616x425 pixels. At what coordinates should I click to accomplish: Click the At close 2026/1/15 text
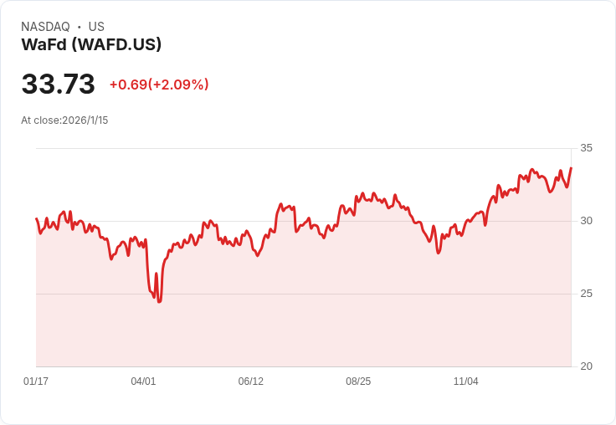(64, 120)
